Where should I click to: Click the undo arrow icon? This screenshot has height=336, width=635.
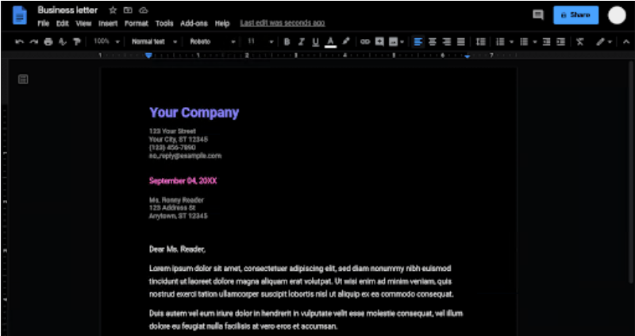(x=19, y=41)
